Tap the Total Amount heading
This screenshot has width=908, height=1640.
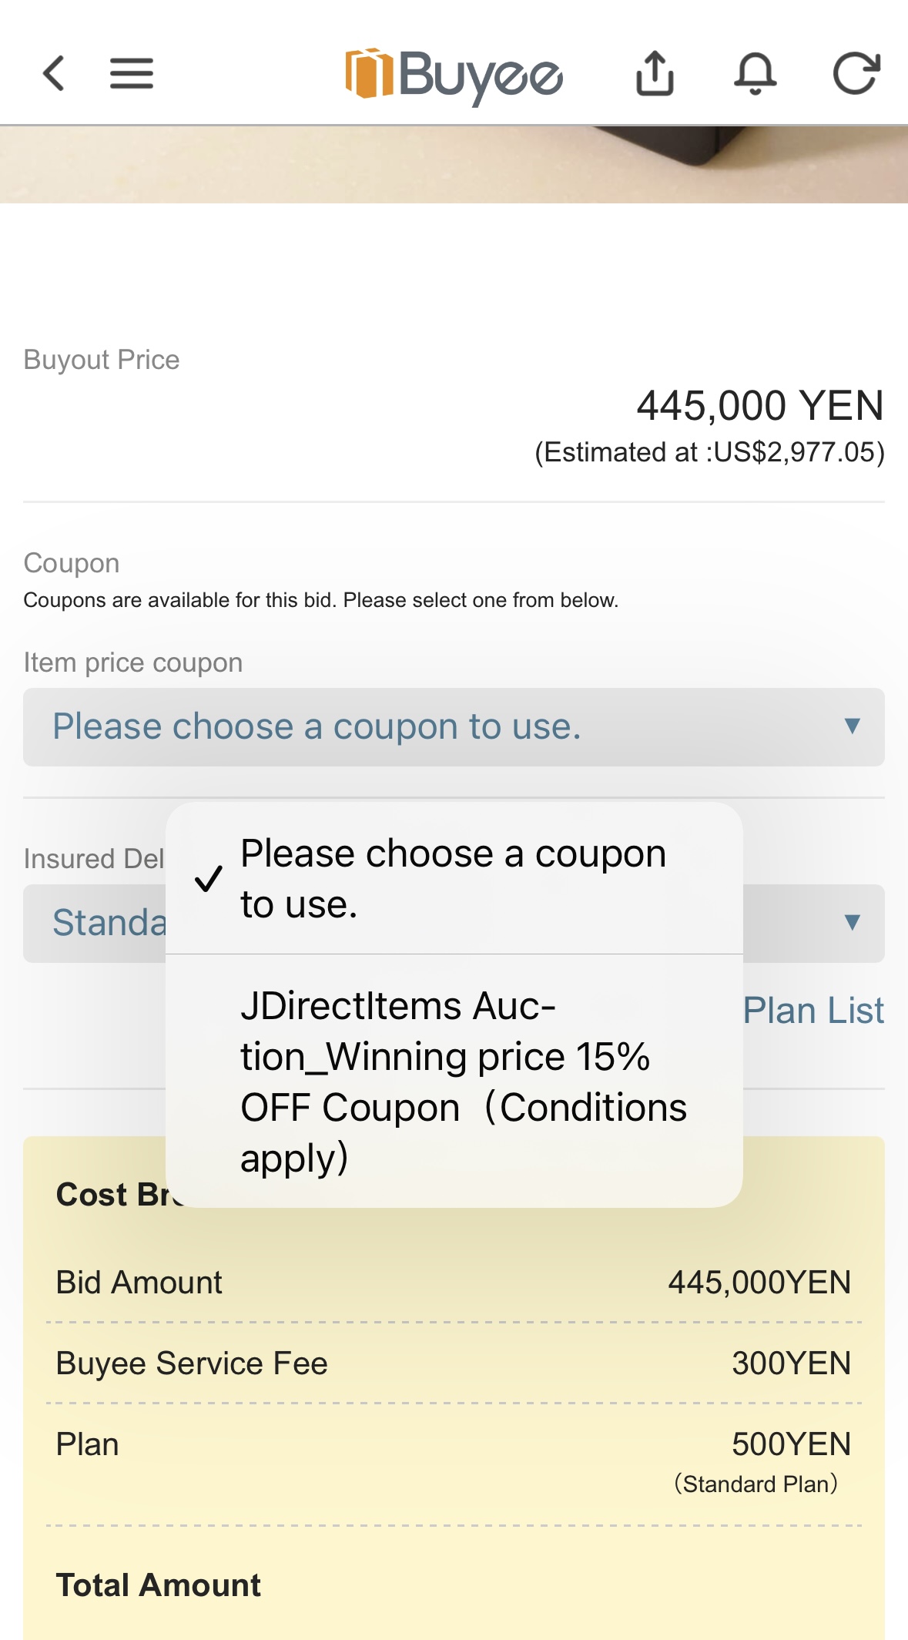tap(159, 1585)
